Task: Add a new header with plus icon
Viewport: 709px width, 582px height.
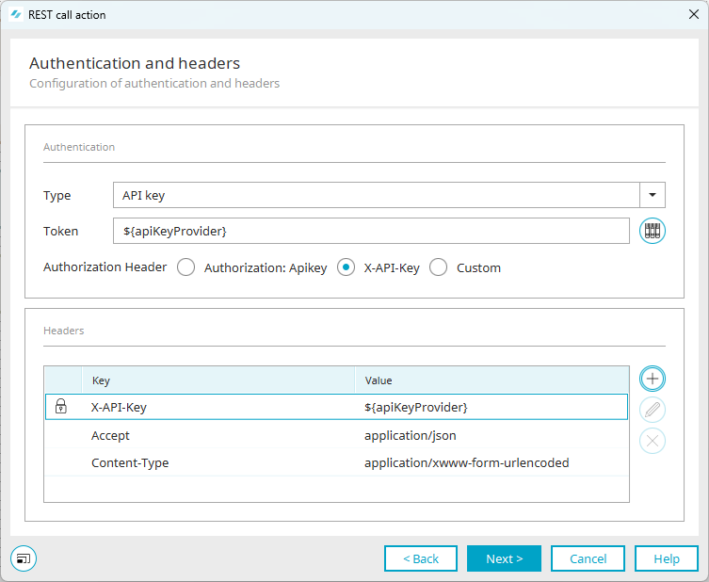Action: point(653,379)
